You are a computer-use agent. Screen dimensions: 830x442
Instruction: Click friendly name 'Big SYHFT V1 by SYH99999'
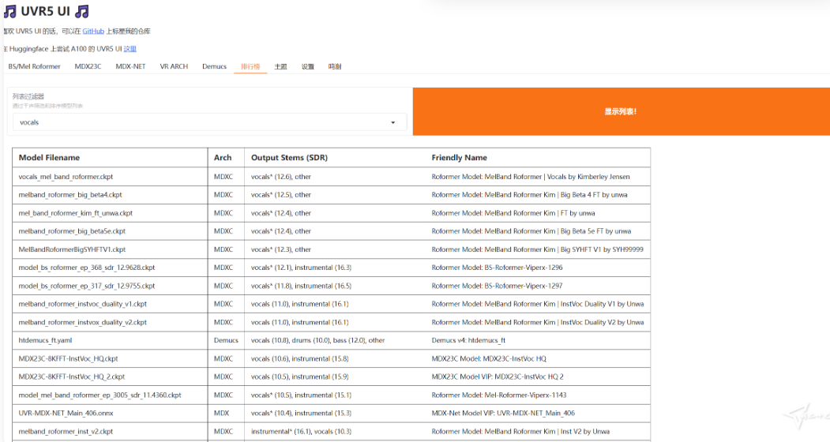(537, 249)
